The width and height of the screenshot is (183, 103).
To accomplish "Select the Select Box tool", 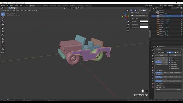I will [3, 14].
